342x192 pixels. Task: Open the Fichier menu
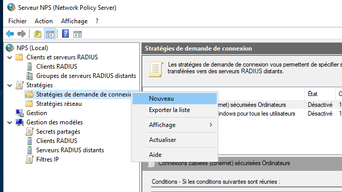coord(18,21)
